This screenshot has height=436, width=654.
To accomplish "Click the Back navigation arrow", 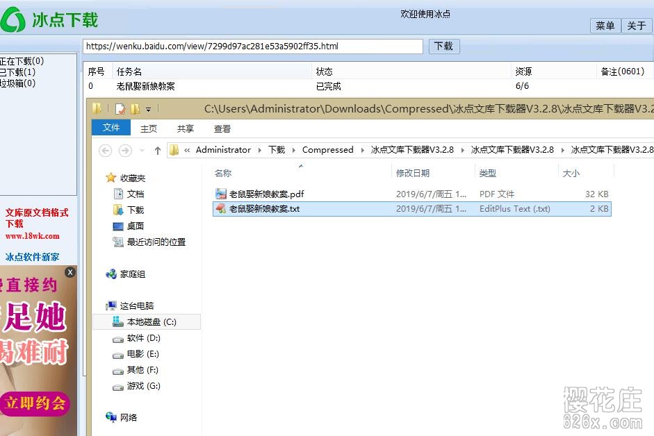I will pos(106,150).
